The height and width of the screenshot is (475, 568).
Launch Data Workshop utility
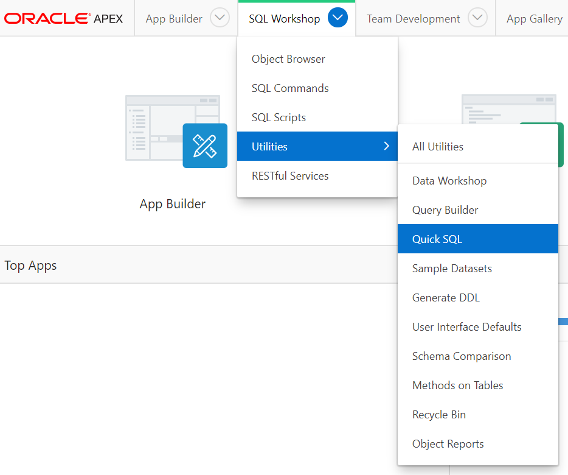(x=449, y=181)
